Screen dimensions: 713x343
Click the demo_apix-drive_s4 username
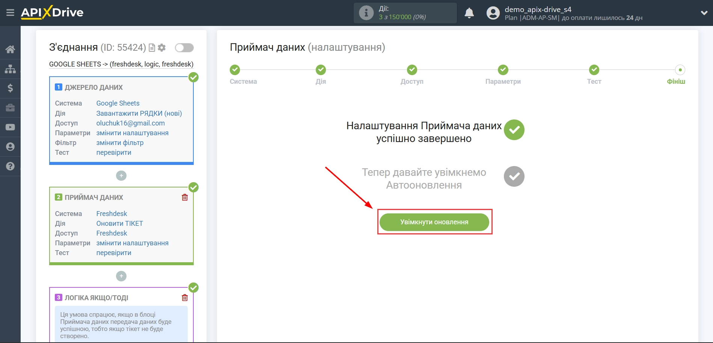pos(538,9)
